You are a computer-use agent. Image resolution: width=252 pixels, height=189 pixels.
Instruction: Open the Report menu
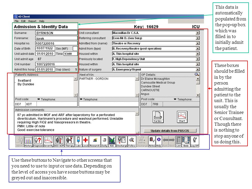click(32, 21)
